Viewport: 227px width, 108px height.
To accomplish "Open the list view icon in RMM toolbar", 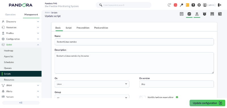I will pos(182,14).
